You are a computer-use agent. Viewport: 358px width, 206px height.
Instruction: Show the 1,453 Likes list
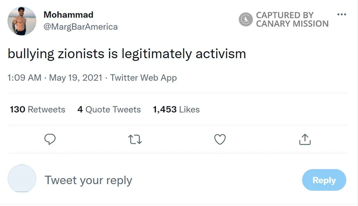[x=176, y=109]
